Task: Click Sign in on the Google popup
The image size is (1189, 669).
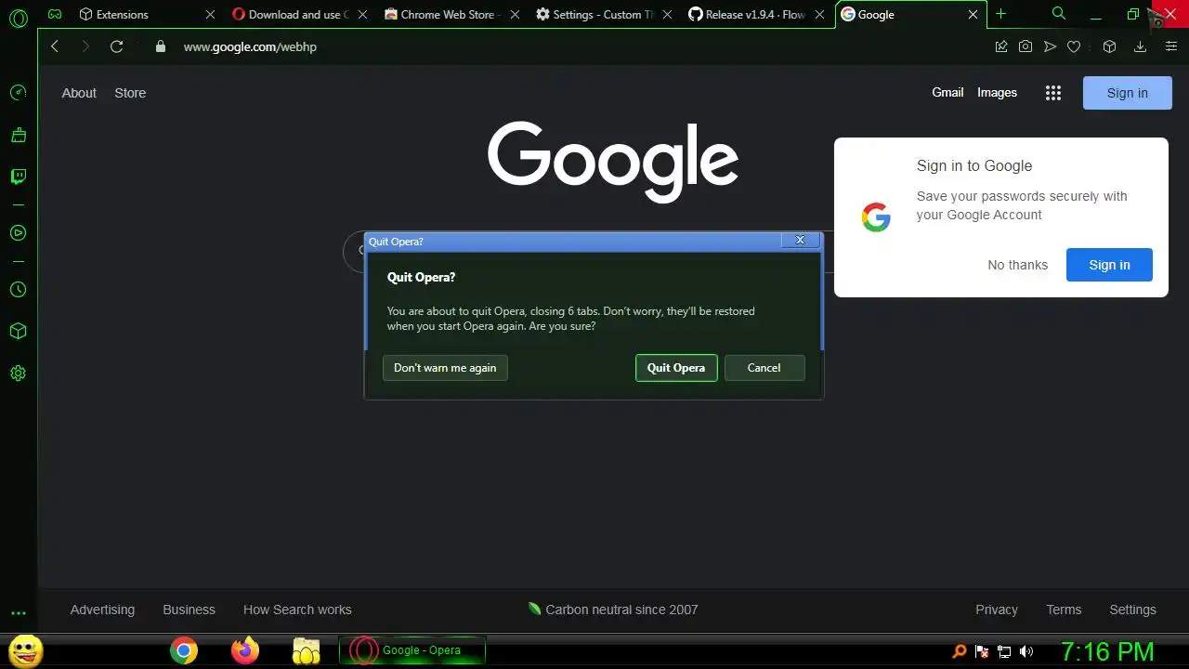Action: 1109,265
